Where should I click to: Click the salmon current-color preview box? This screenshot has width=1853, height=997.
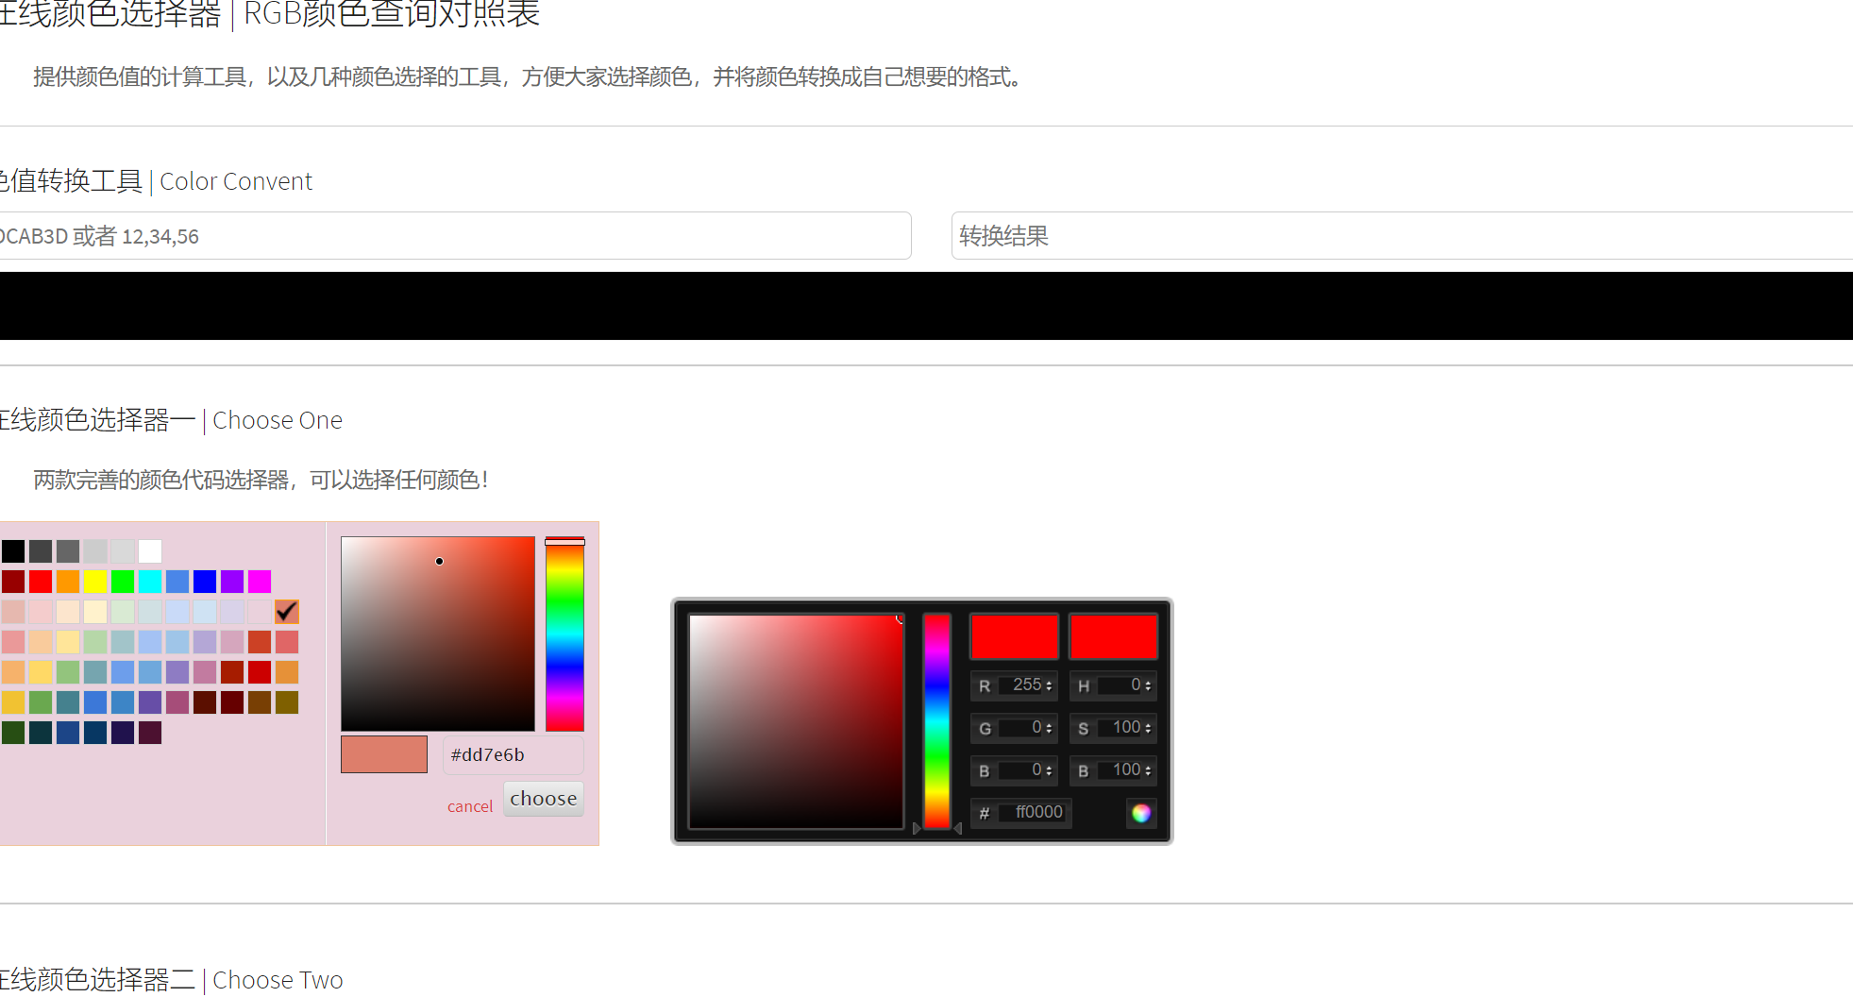point(384,754)
